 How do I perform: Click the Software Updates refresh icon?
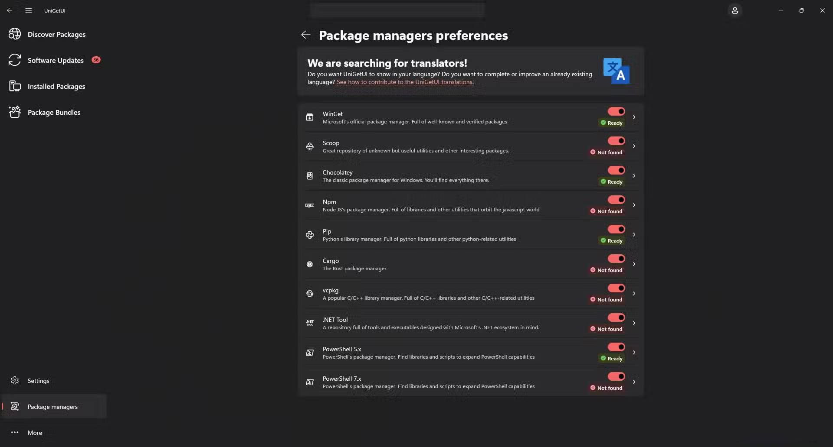[15, 60]
